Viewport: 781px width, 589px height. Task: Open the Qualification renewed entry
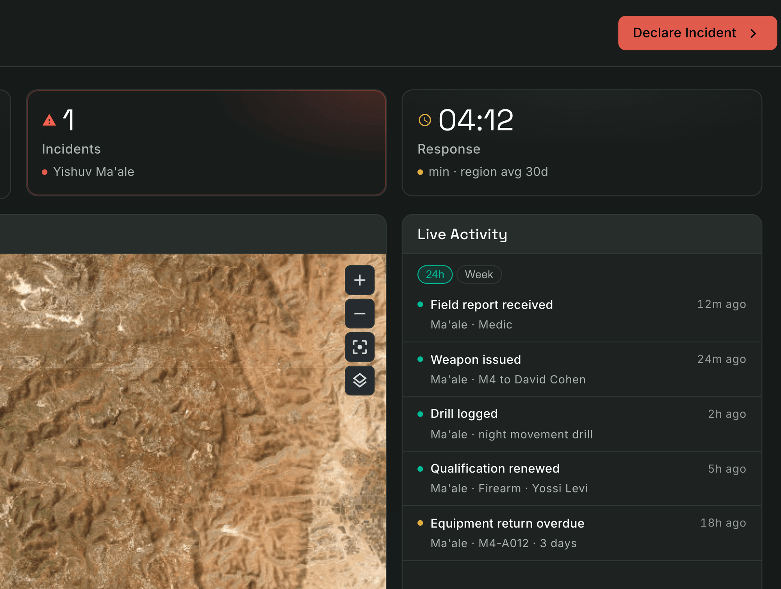pyautogui.click(x=582, y=479)
